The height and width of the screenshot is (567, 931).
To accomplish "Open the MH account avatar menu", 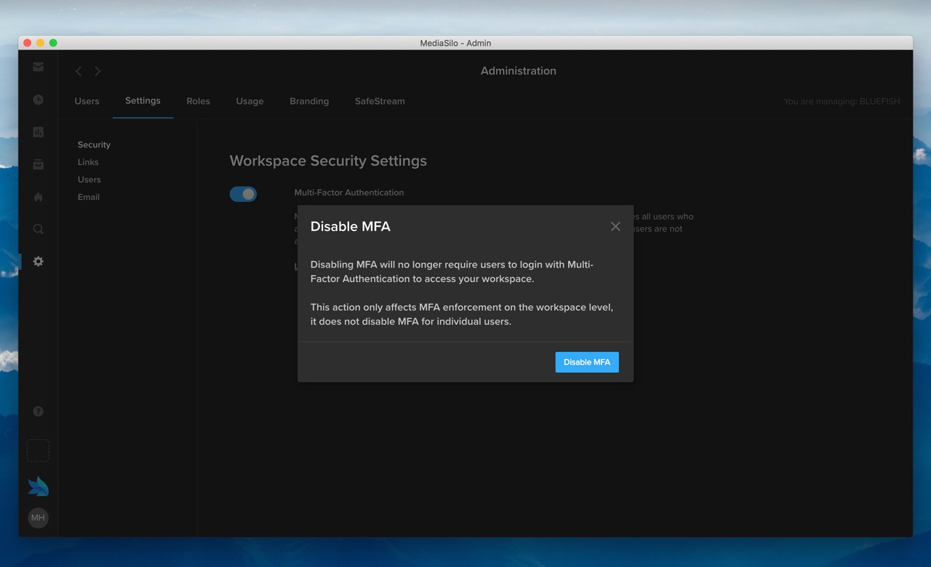I will coord(38,518).
